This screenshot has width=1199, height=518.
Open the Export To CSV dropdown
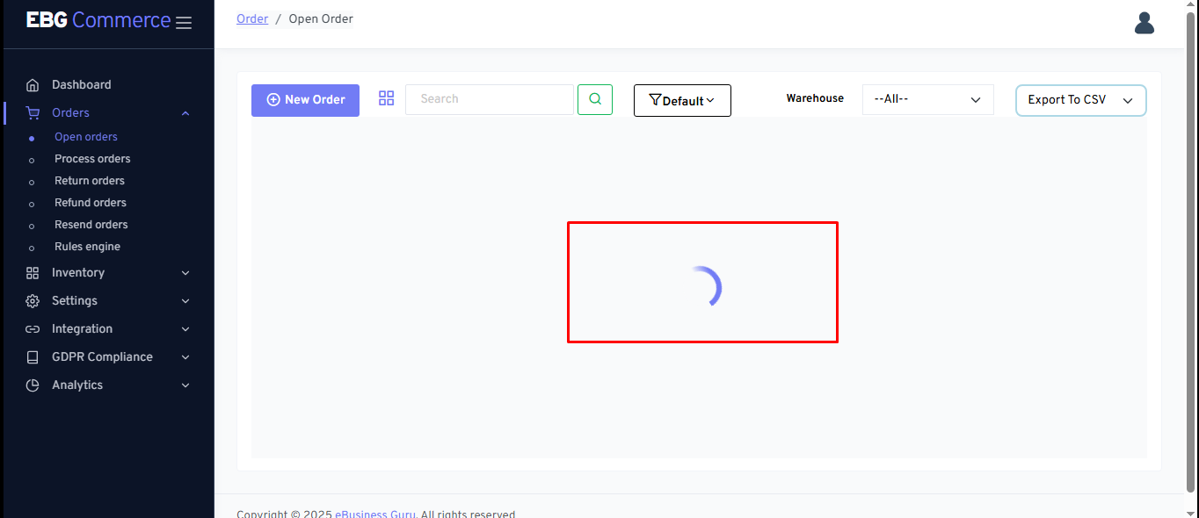[x=1080, y=100]
